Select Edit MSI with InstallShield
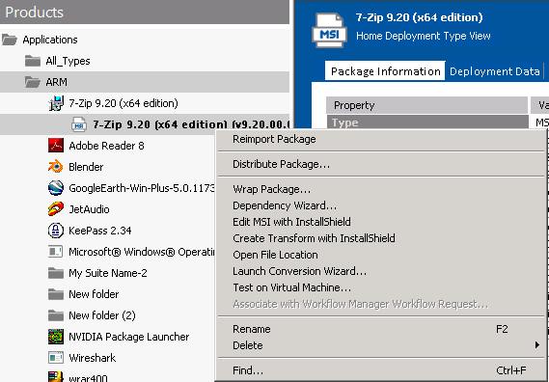The image size is (549, 382). [x=291, y=222]
